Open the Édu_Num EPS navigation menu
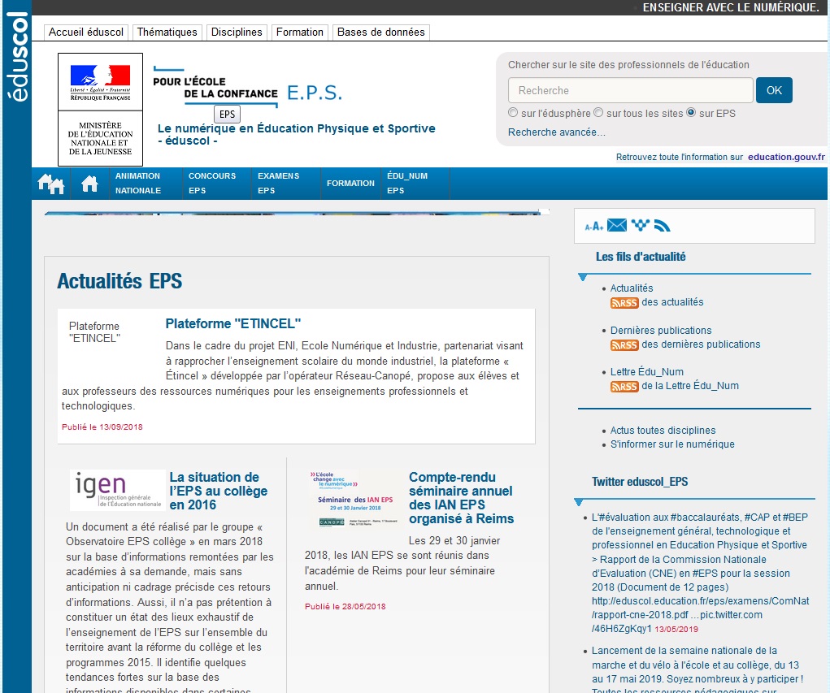 pos(406,184)
